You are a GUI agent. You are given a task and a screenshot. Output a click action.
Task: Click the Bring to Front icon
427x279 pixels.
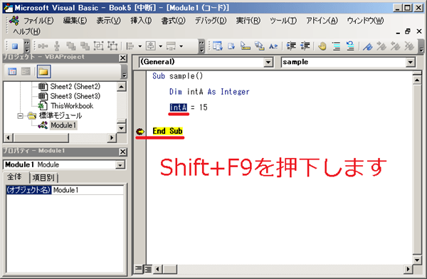click(71, 46)
